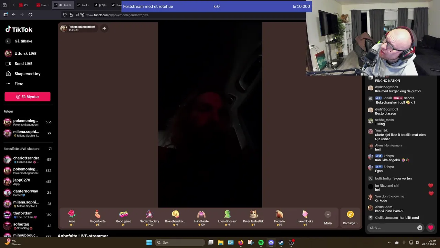Viewport: 440px width, 248px height.
Task: Go back in browser history
Action: pos(14,15)
